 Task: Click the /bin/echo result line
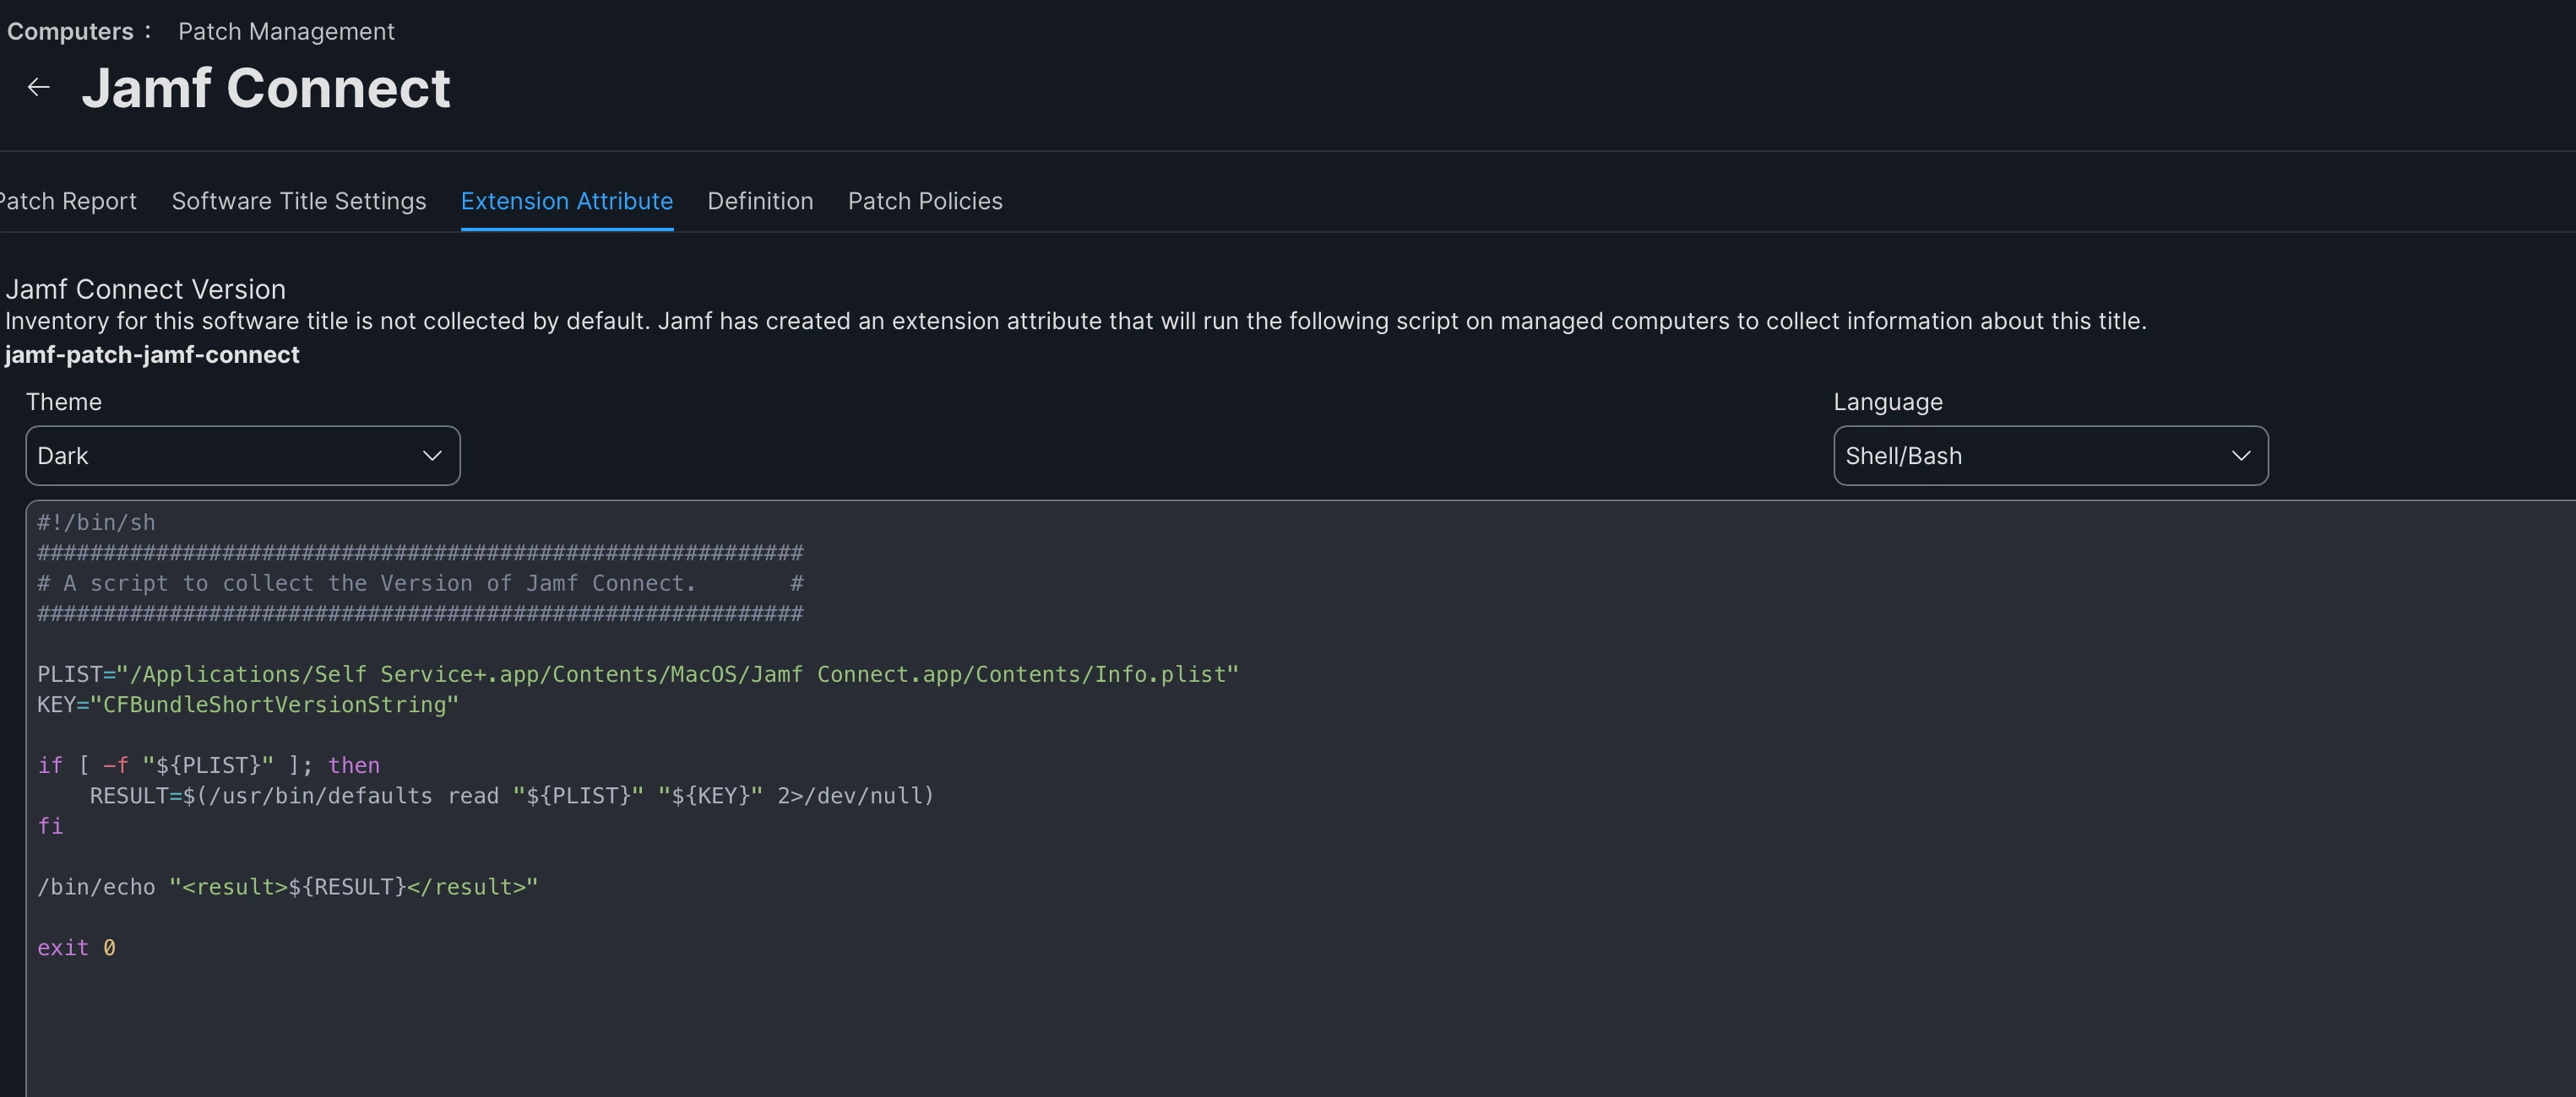[287, 886]
